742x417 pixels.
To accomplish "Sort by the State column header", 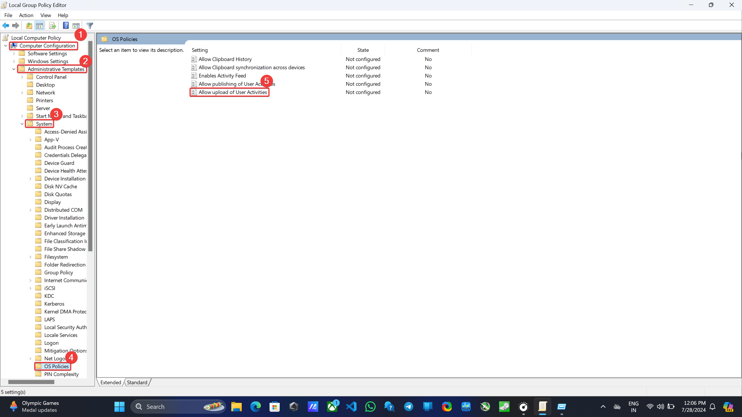I will 363,50.
